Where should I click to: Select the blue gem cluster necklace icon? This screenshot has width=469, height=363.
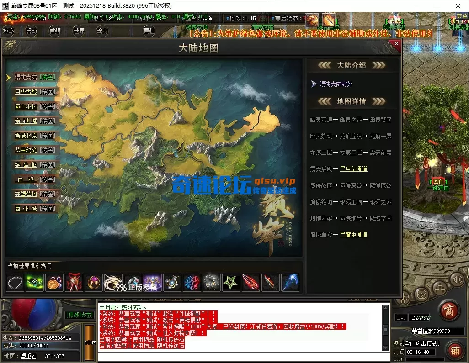click(172, 282)
